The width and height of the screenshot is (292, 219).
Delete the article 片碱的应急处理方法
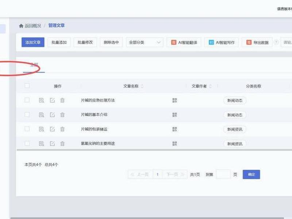pos(62,100)
